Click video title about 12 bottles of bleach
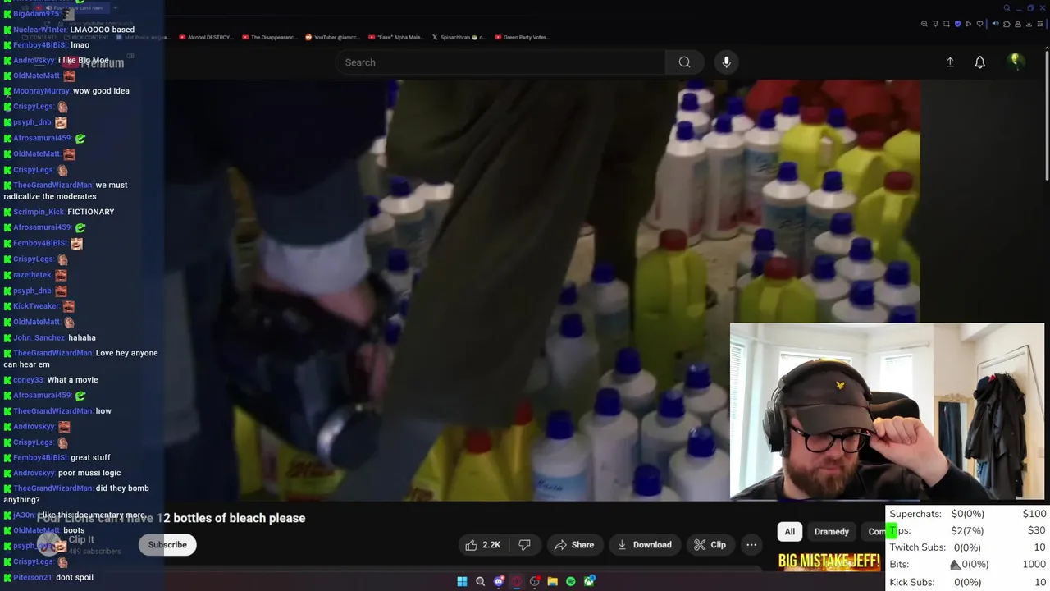The width and height of the screenshot is (1050, 591). [x=171, y=518]
